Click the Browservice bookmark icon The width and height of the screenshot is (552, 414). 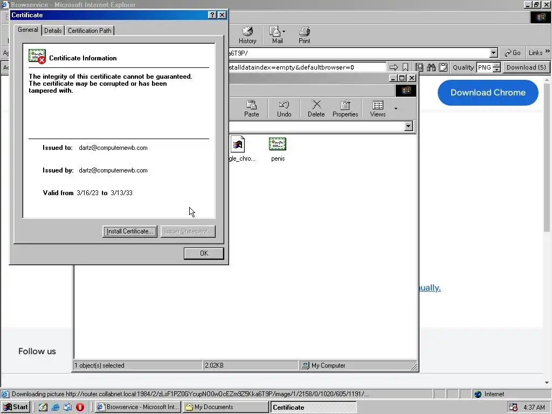pyautogui.click(x=405, y=67)
